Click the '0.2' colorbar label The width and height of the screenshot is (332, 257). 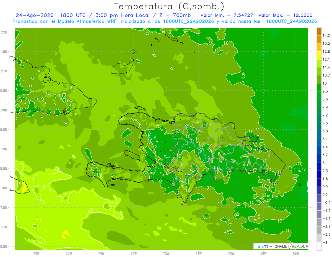(325, 195)
